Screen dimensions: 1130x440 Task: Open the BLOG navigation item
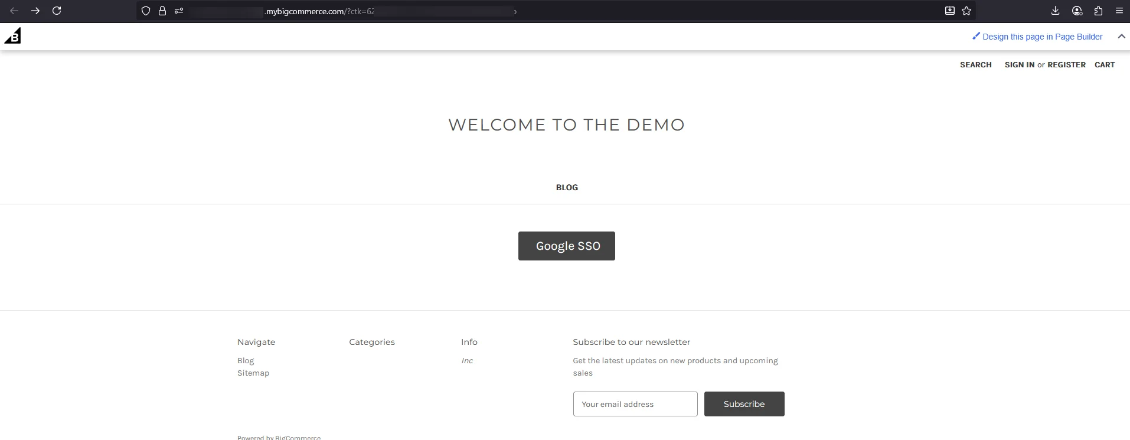[567, 187]
